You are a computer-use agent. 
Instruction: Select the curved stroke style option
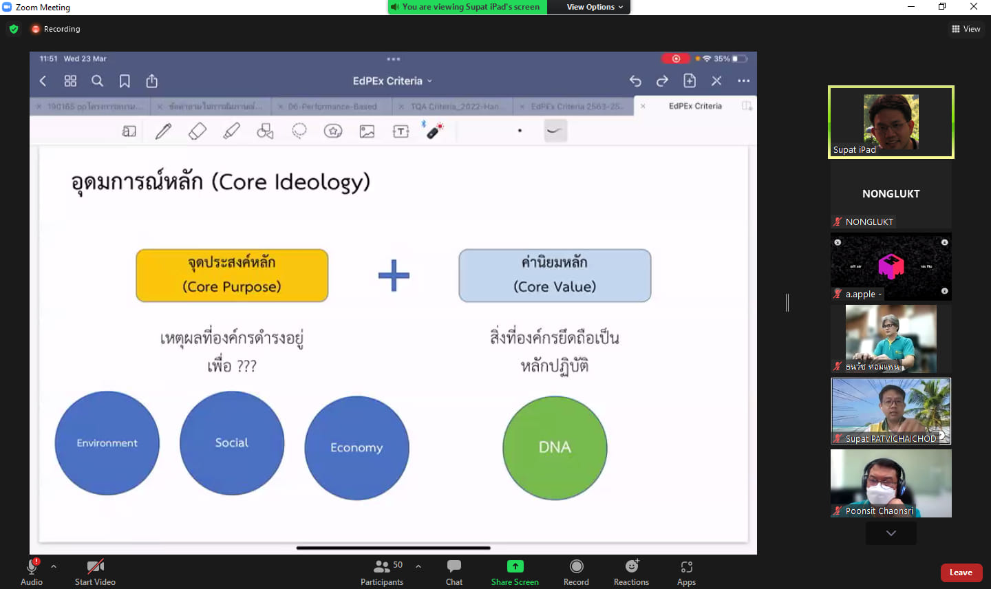pos(555,131)
